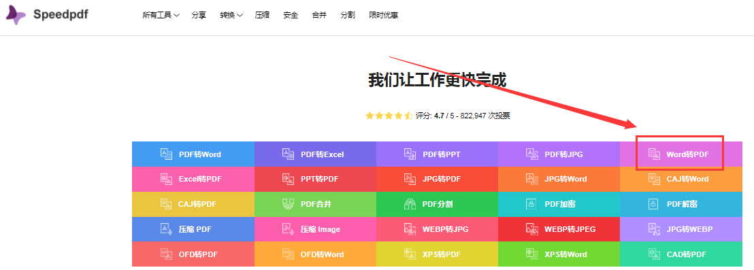
Task: Click the PDF转Excel tile icon
Action: click(x=288, y=154)
